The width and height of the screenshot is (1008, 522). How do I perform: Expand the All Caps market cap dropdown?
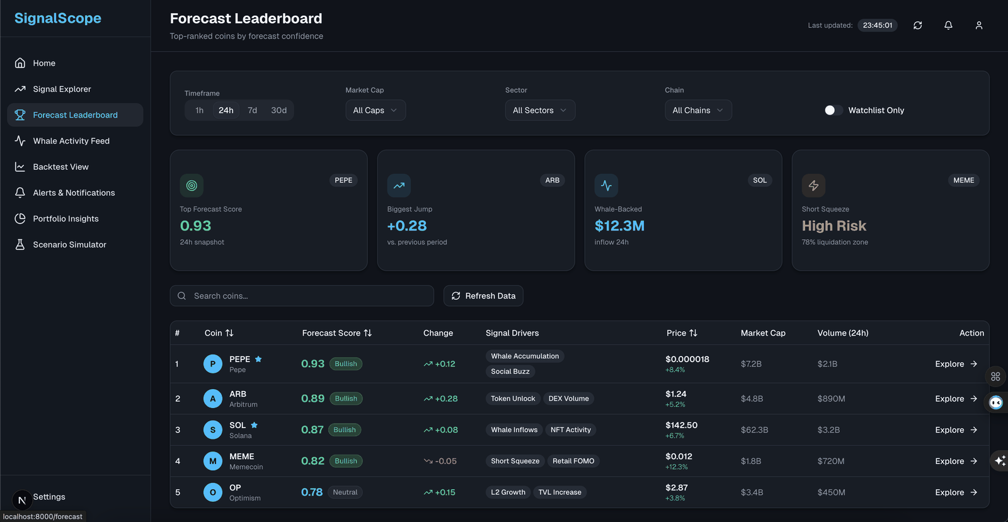pos(375,110)
